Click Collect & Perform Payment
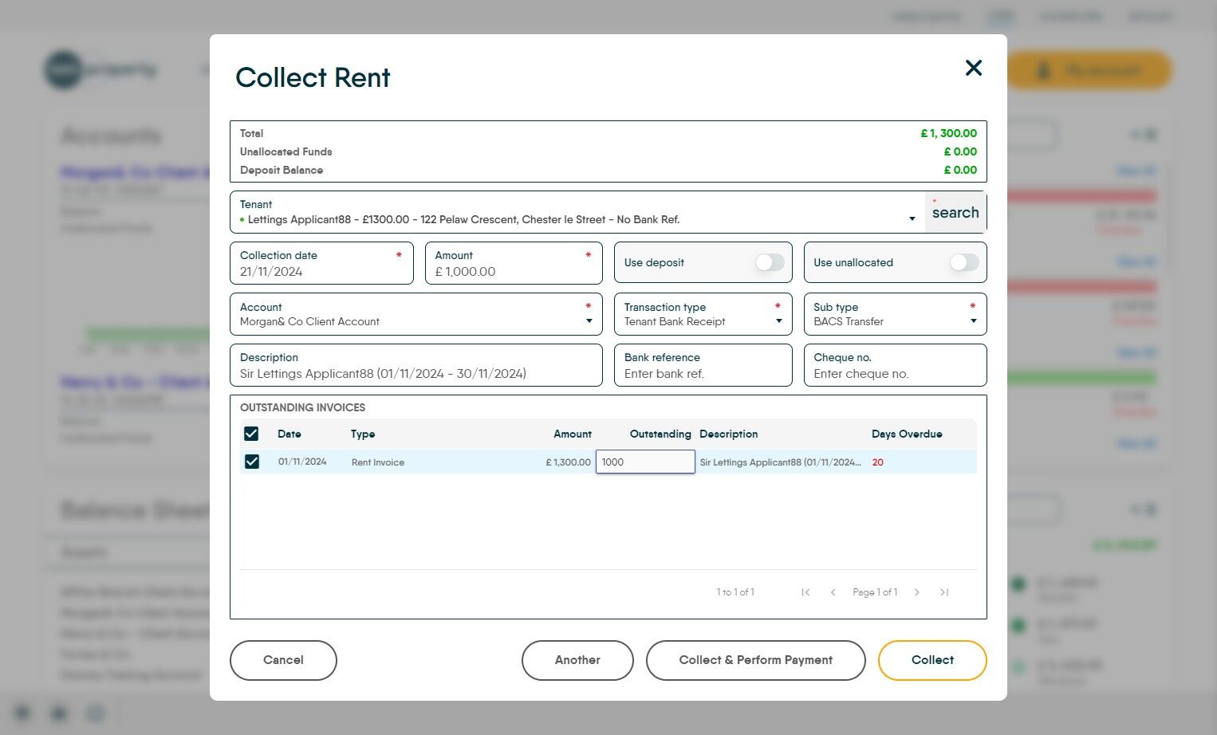The image size is (1217, 735). click(x=755, y=660)
